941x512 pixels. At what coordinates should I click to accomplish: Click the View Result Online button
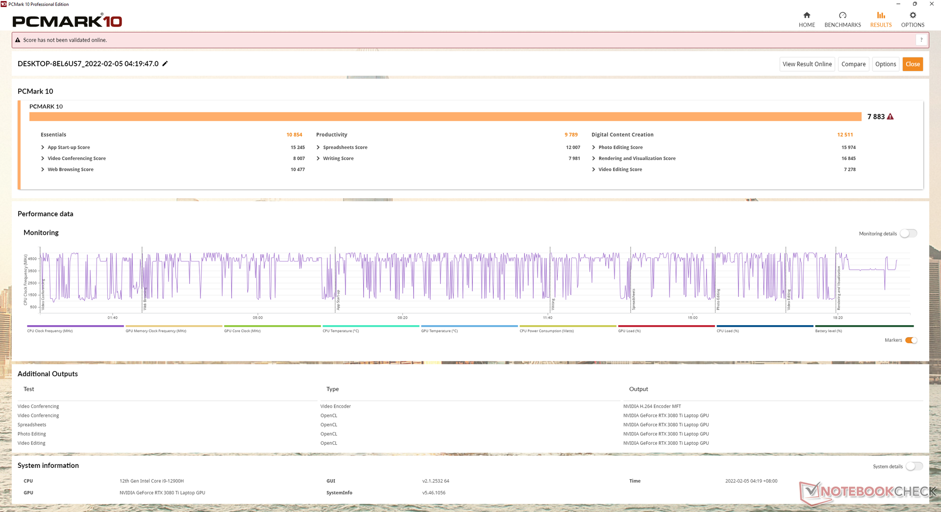click(807, 64)
